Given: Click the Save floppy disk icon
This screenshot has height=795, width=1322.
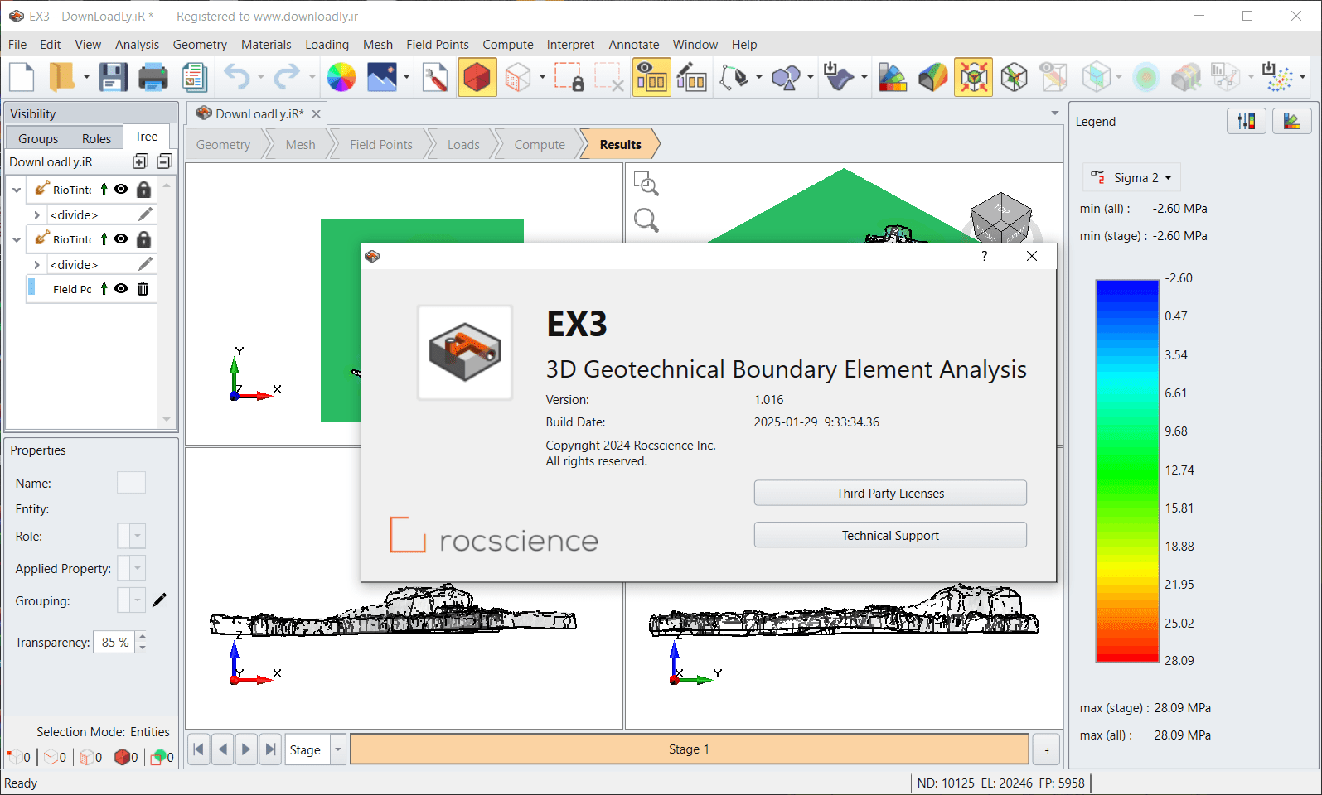Looking at the screenshot, I should [x=113, y=78].
